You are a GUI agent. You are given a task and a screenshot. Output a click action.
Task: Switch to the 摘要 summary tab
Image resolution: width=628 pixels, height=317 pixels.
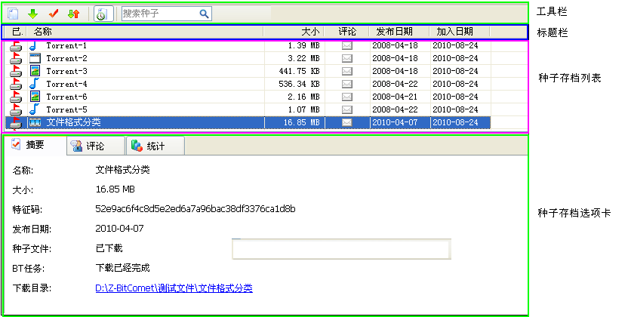point(34,145)
